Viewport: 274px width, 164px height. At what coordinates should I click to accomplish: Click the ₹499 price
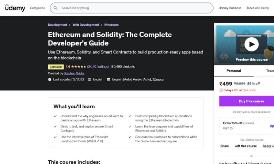[226, 84]
